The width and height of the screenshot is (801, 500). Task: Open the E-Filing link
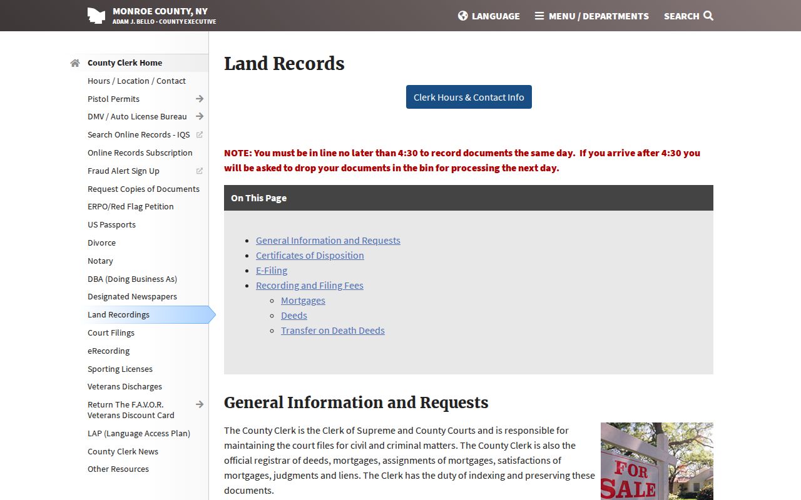tap(272, 270)
